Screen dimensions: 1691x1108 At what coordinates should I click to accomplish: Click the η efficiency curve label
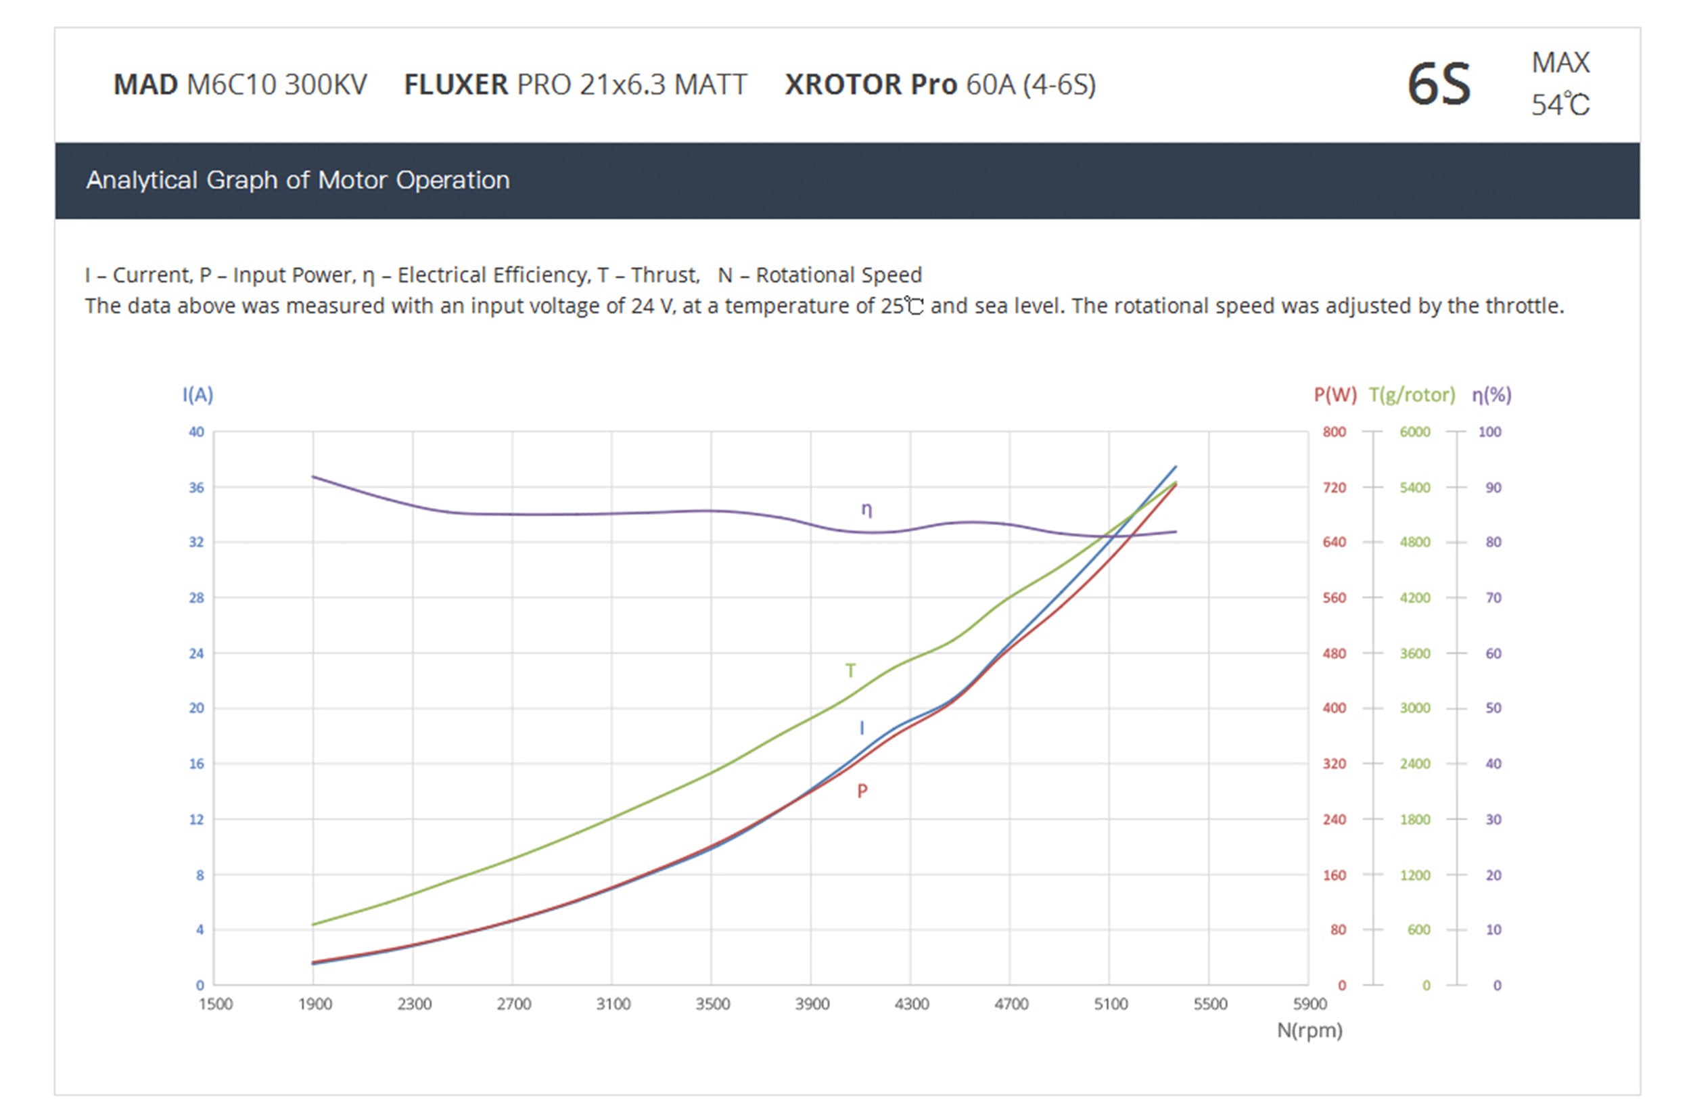(x=866, y=509)
